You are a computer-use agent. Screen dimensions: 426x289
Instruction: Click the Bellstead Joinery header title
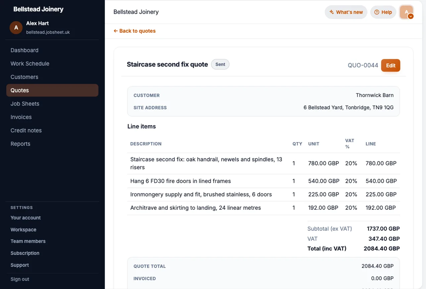[136, 12]
